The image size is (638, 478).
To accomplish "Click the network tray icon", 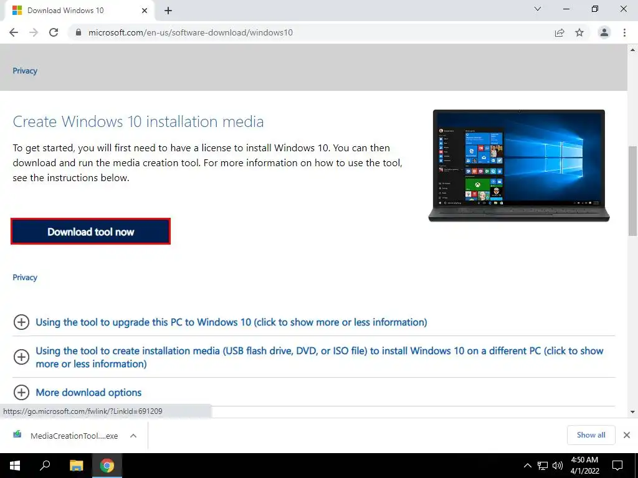I will (x=543, y=466).
